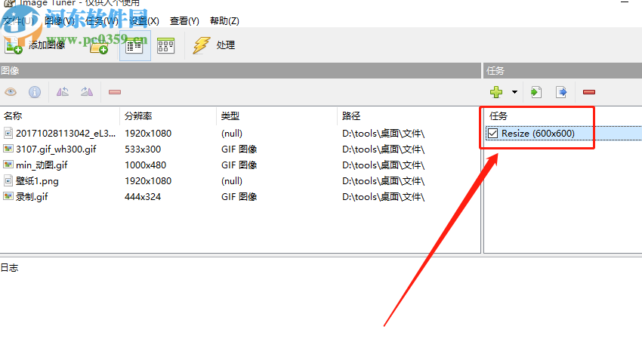The width and height of the screenshot is (642, 351).
Task: Open image info with the blue icon
Action: [35, 92]
